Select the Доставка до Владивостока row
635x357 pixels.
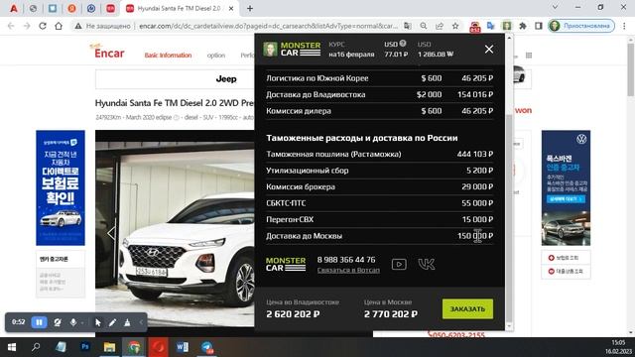[x=379, y=95]
